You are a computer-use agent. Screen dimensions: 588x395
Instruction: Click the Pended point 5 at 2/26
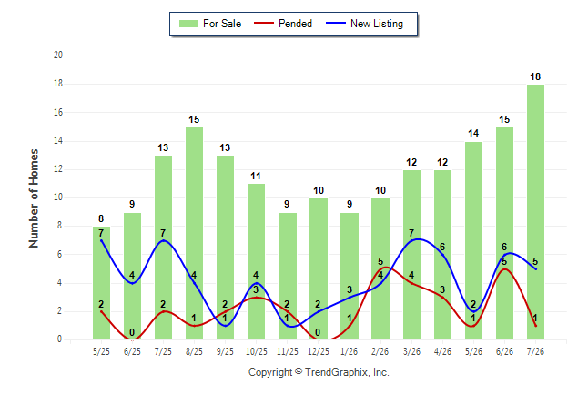click(x=380, y=269)
